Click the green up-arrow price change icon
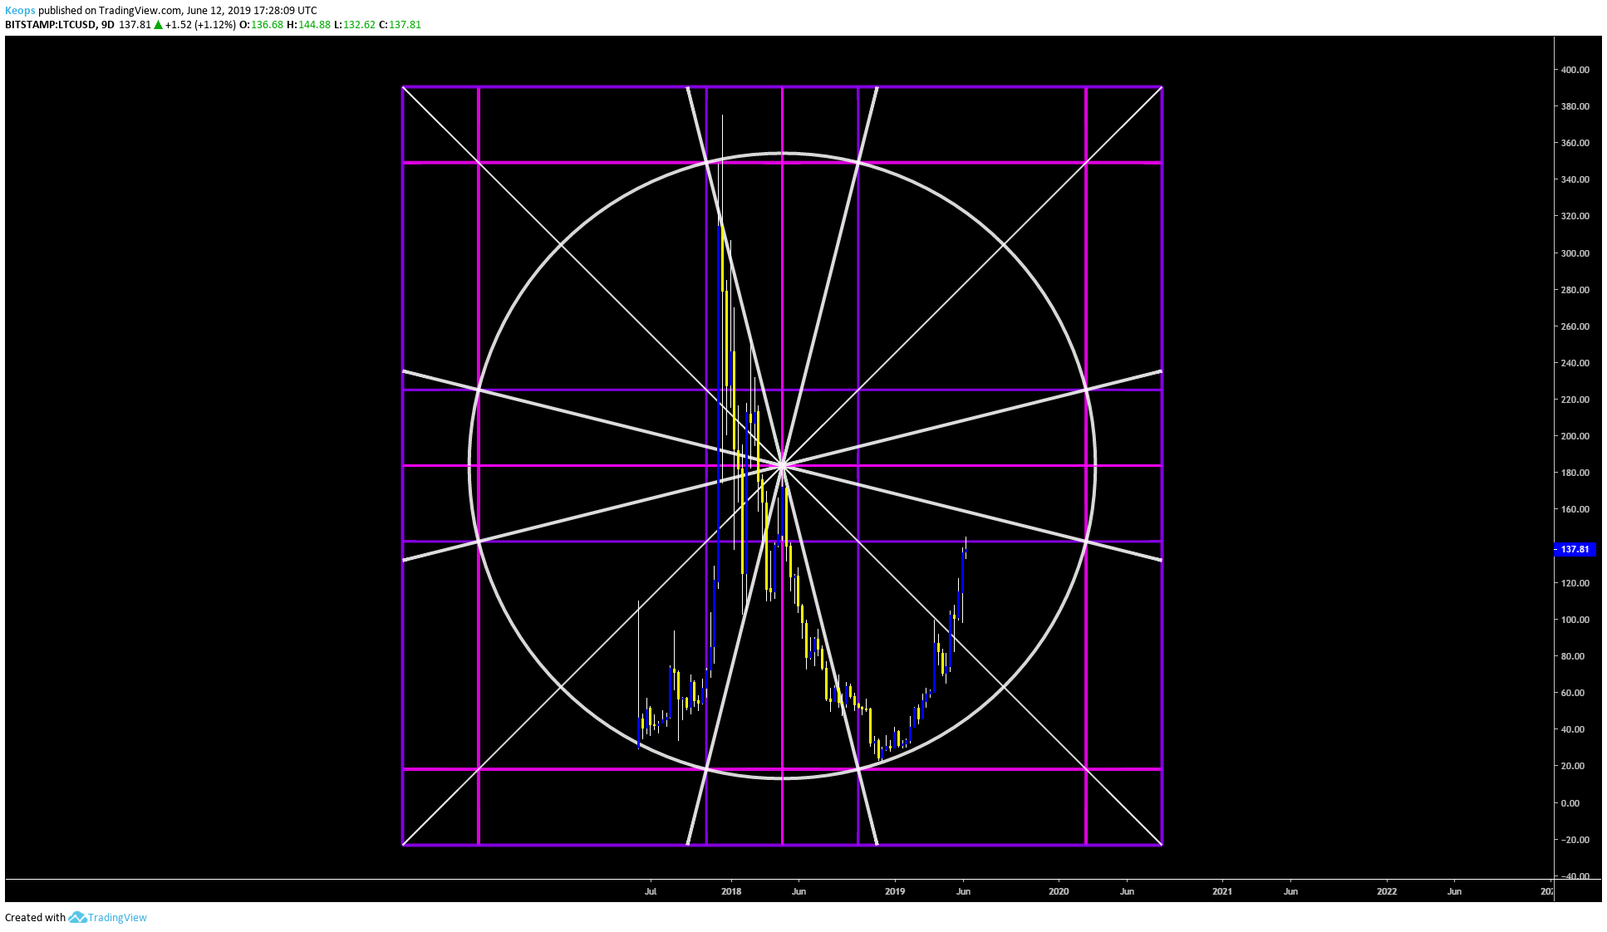Image resolution: width=1607 pixels, height=932 pixels. [158, 25]
